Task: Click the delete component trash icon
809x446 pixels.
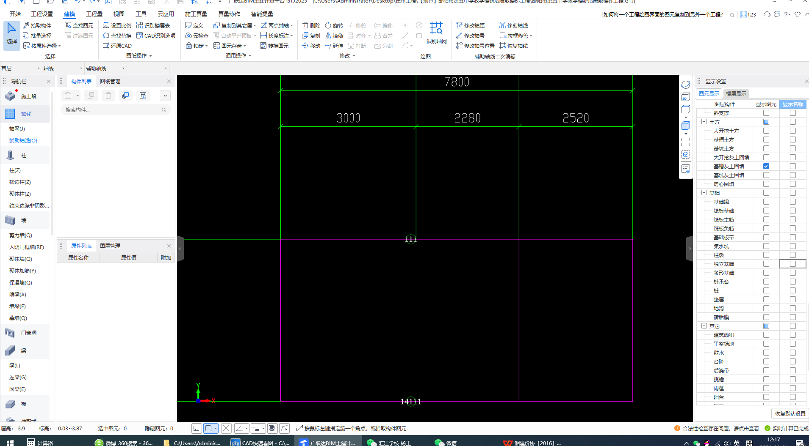Action: 108,96
